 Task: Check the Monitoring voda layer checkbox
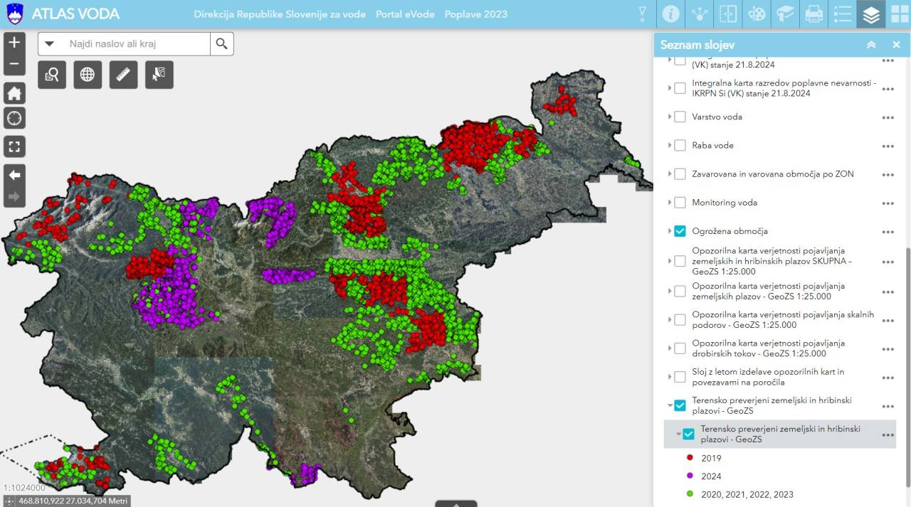(x=680, y=203)
